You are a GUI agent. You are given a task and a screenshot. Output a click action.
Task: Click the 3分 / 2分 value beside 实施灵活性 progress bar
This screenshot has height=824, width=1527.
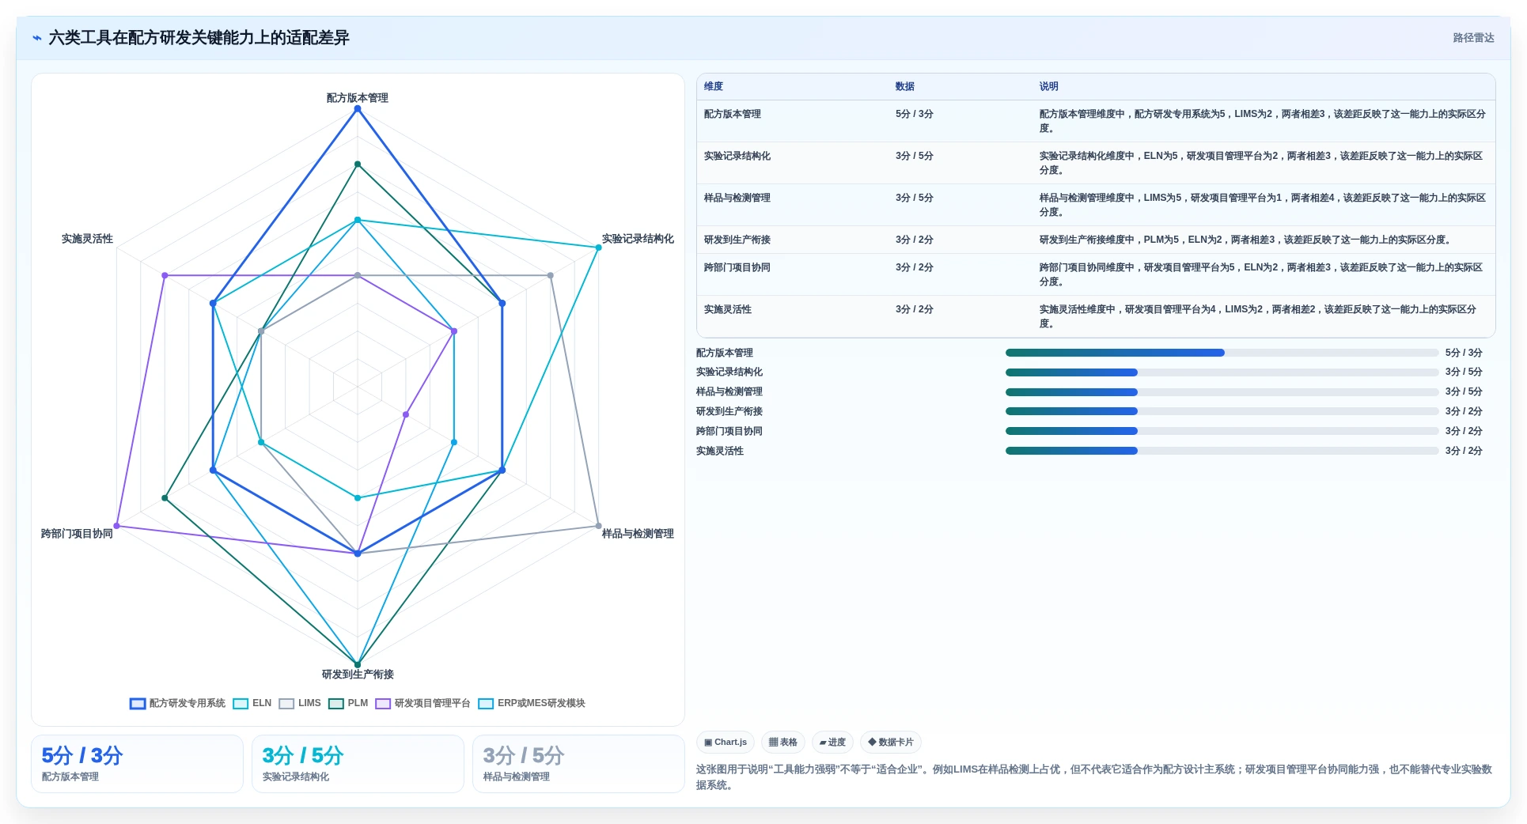1464,451
